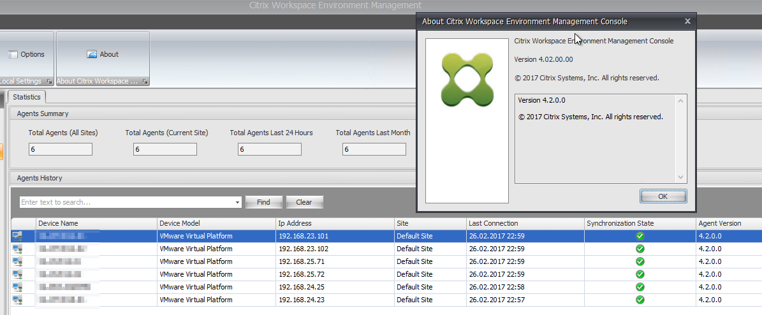Sort by Last Connection column header
This screenshot has width=762, height=315.
click(x=525, y=223)
